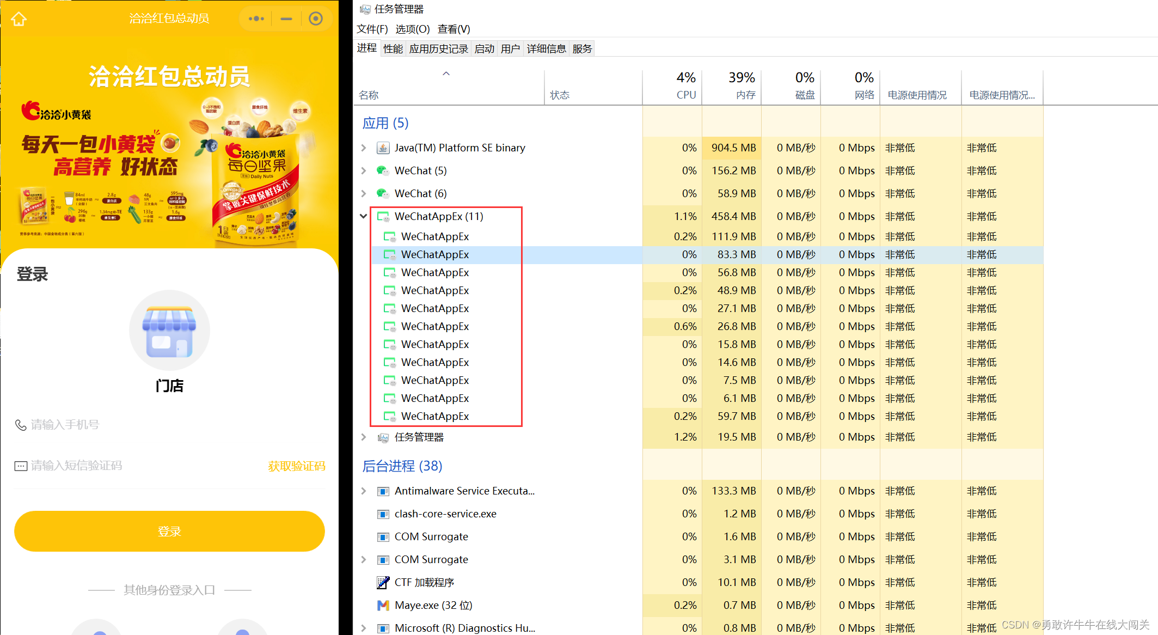Click the Microsoft (R) Diagnostics Hub icon
The width and height of the screenshot is (1158, 635).
pos(383,628)
